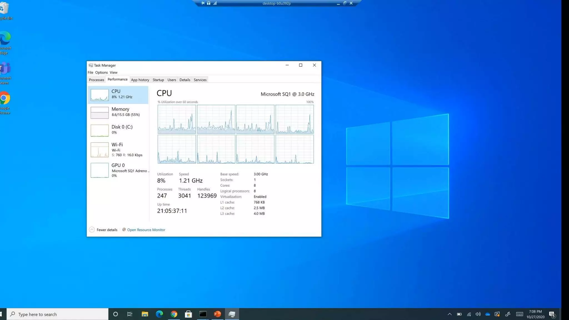Open File Explorer from the taskbar
This screenshot has height=320, width=569.
(145, 314)
